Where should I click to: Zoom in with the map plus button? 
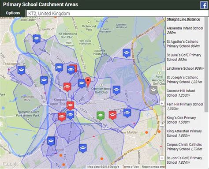pos(162,103)
